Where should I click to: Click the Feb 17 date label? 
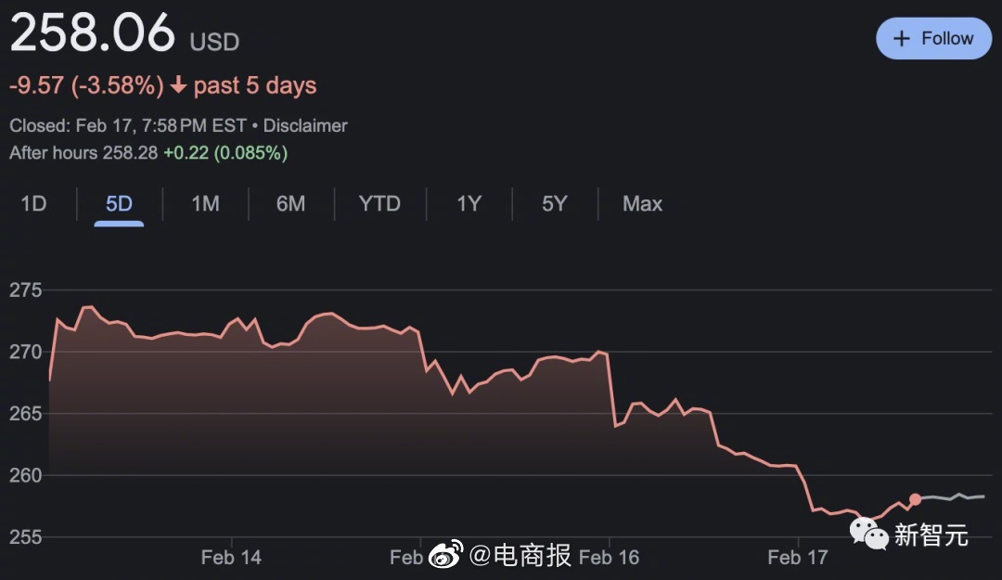pos(797,557)
